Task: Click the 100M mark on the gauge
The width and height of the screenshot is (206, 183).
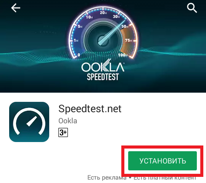Action: pos(122,55)
